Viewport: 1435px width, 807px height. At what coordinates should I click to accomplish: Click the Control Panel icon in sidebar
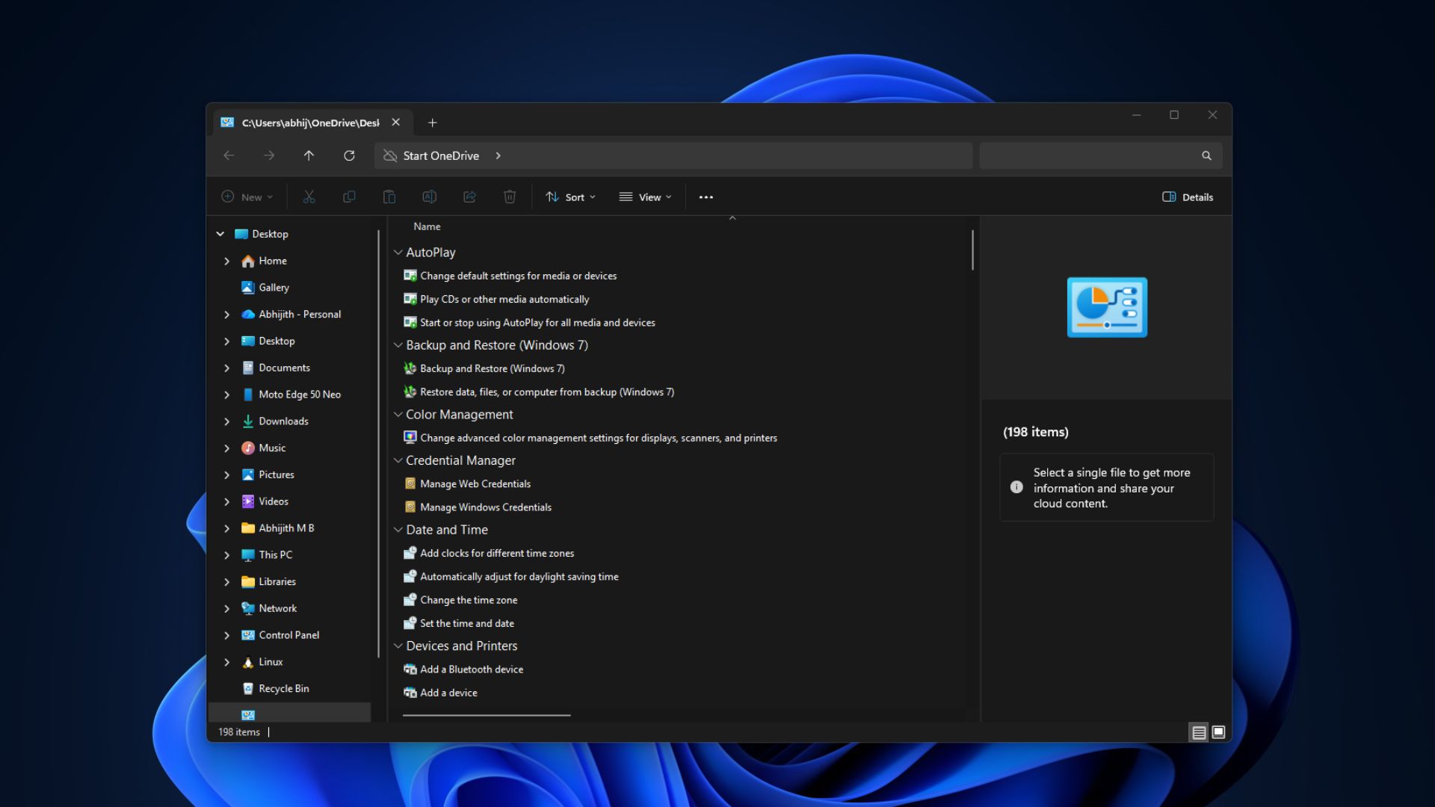tap(248, 635)
